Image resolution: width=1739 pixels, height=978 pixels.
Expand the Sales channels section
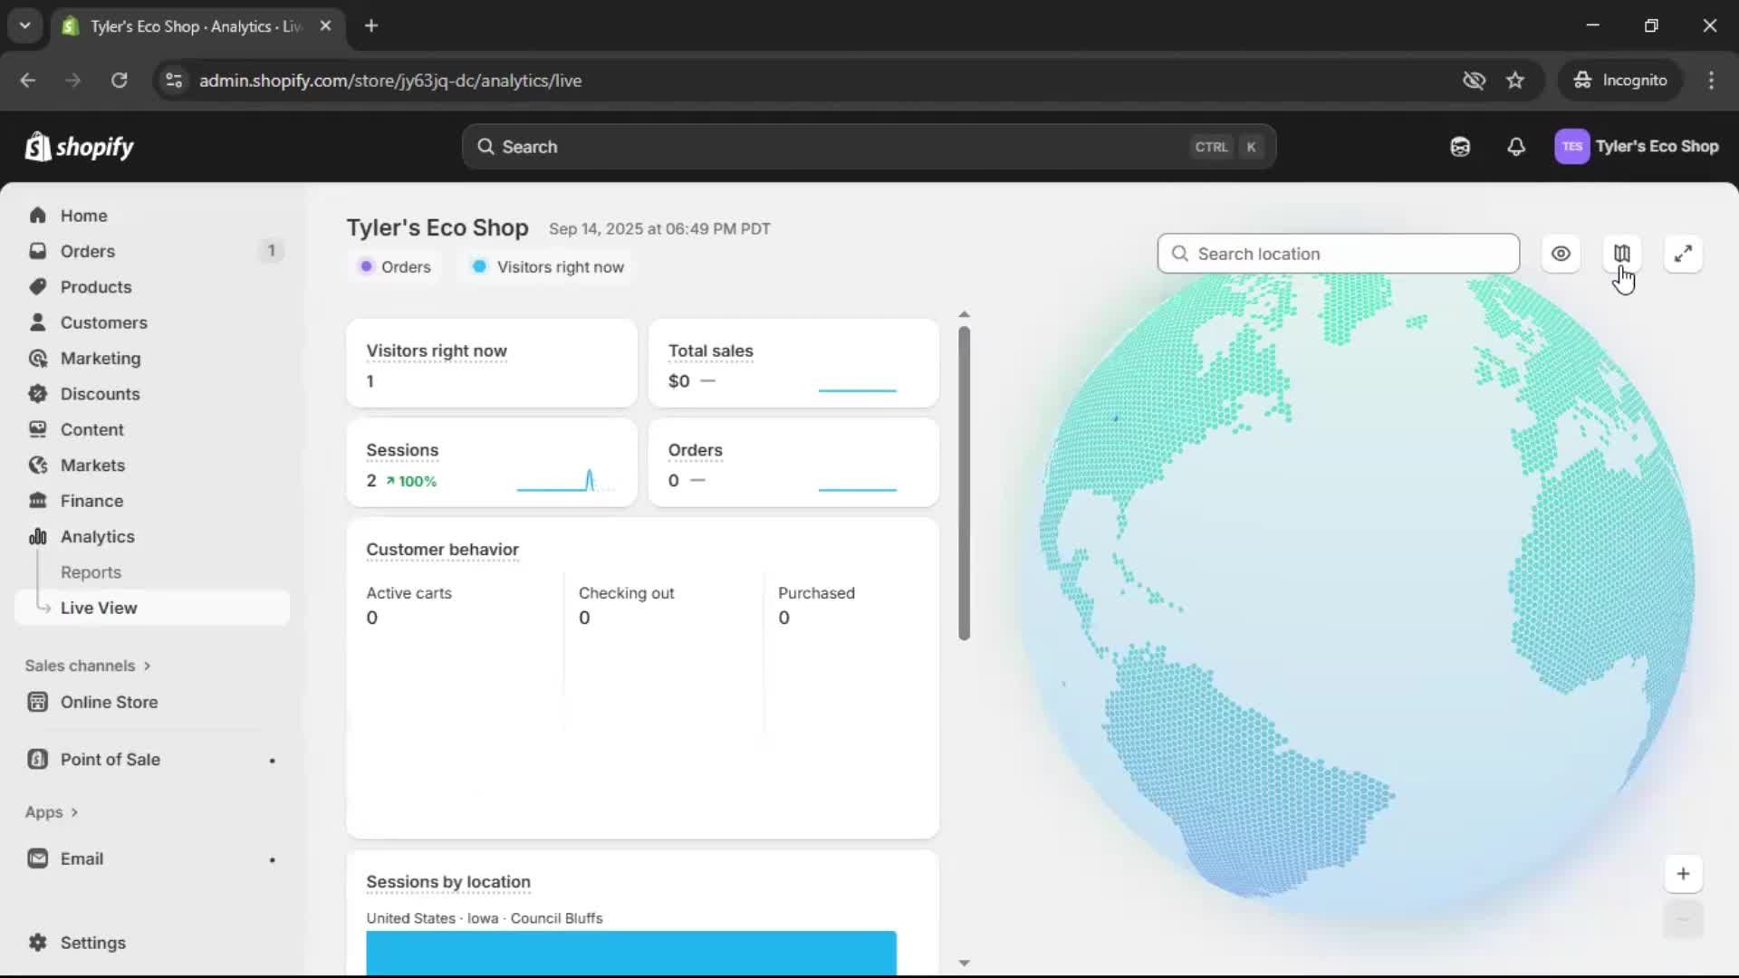click(x=87, y=666)
